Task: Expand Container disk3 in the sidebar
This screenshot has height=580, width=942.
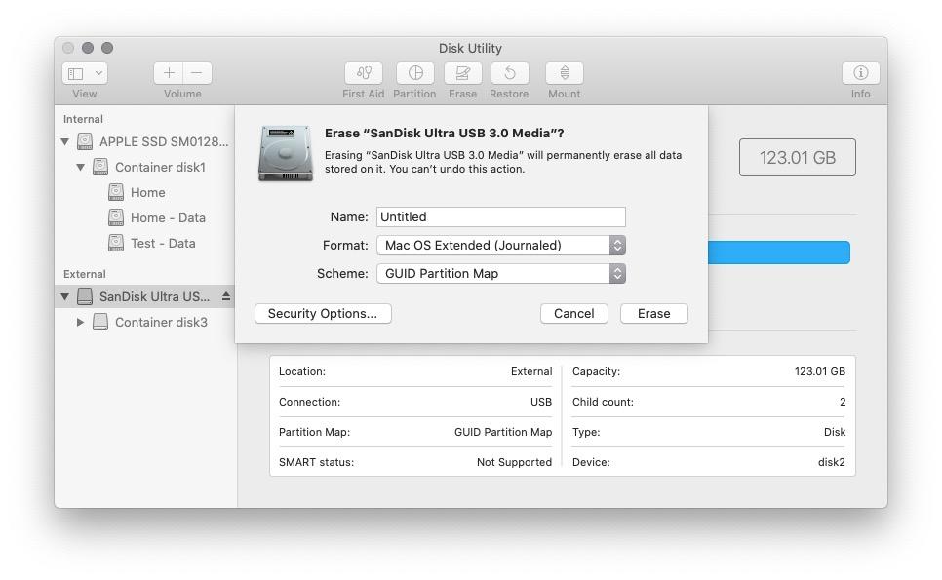Action: tap(81, 322)
